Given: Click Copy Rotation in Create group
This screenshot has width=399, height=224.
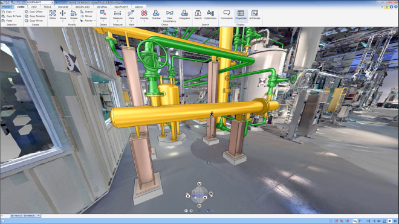Looking at the screenshot, I should click(x=35, y=16).
